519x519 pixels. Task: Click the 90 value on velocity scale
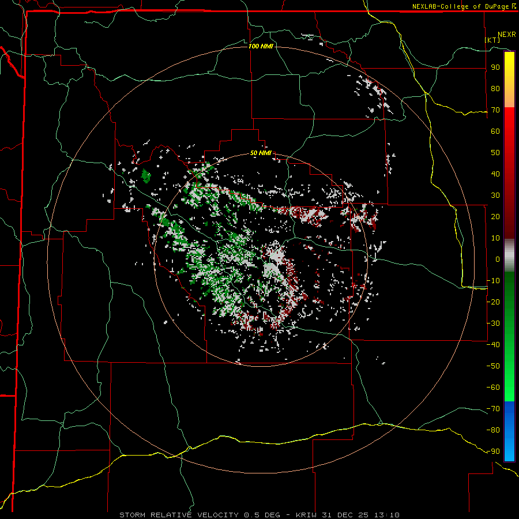(x=495, y=67)
